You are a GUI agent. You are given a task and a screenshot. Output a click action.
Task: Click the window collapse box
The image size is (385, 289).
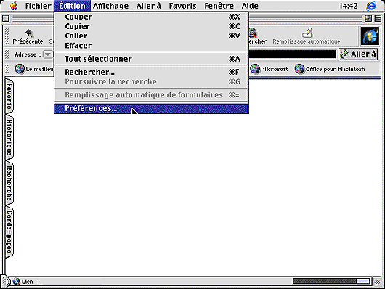(378, 18)
